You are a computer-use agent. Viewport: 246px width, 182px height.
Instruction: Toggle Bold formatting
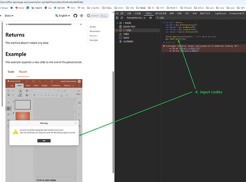[x=34, y=95]
